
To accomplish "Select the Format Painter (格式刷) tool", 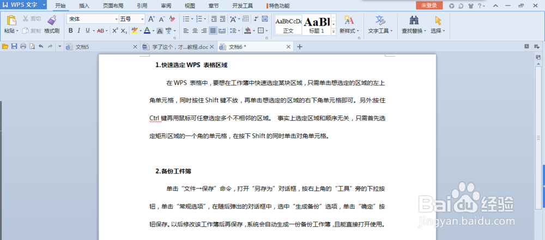I will point(52,24).
